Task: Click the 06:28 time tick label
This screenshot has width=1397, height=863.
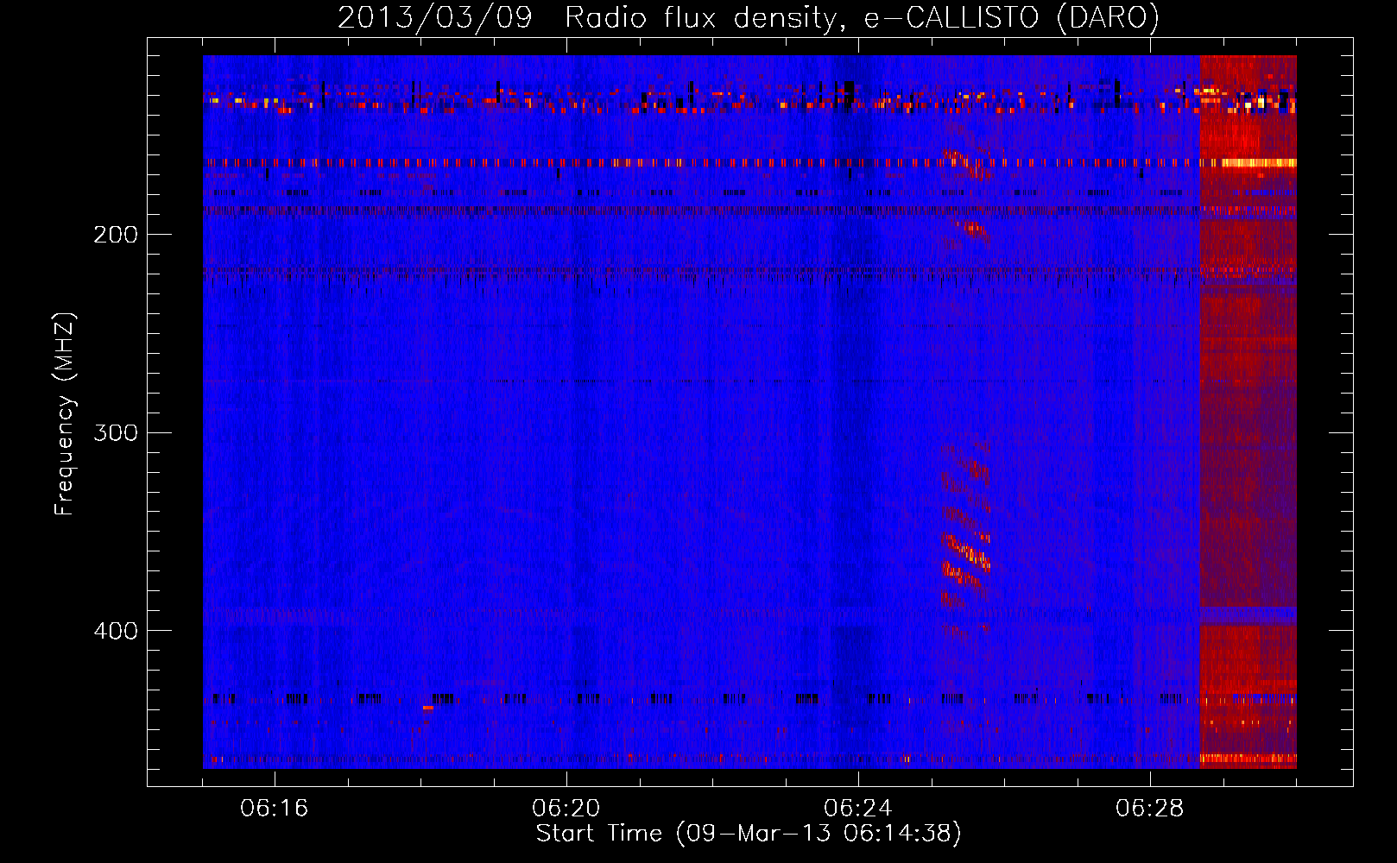Action: coord(1150,809)
